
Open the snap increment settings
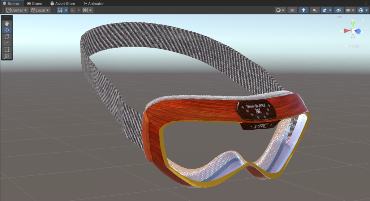coord(87,10)
